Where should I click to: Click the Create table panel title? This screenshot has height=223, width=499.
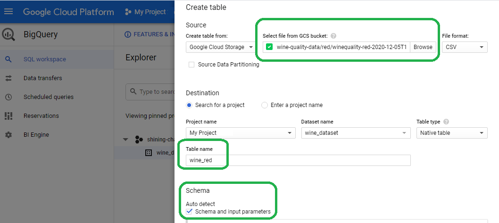point(206,7)
